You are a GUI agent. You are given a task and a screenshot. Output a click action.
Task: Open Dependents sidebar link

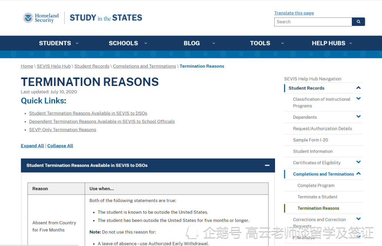(x=305, y=117)
